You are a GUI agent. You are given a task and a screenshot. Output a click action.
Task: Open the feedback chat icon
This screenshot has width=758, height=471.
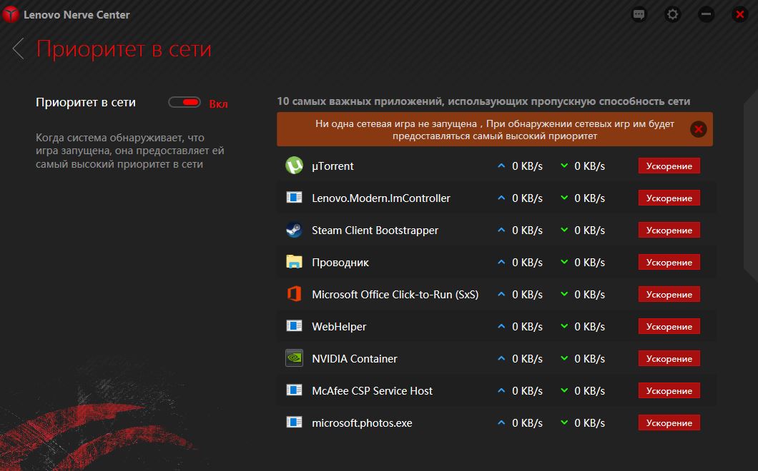639,14
